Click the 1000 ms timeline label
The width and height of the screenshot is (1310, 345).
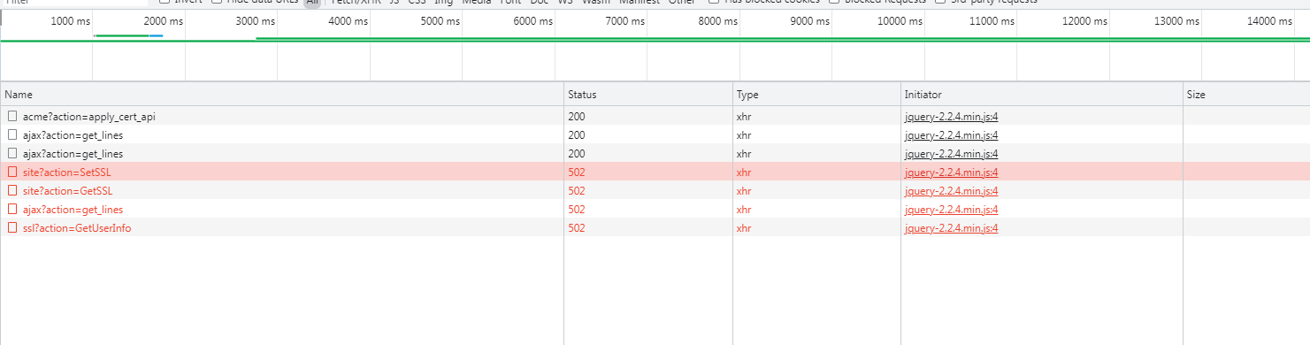coord(70,21)
